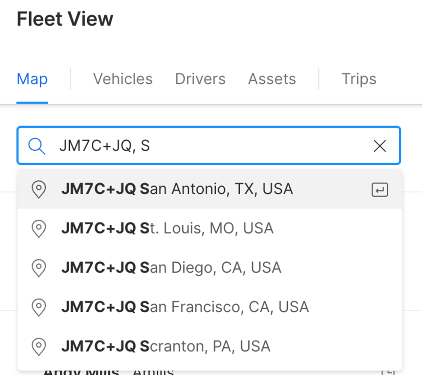422x375 pixels.
Task: Click the enter-key icon on the highlighted suggestion
Action: click(x=380, y=190)
